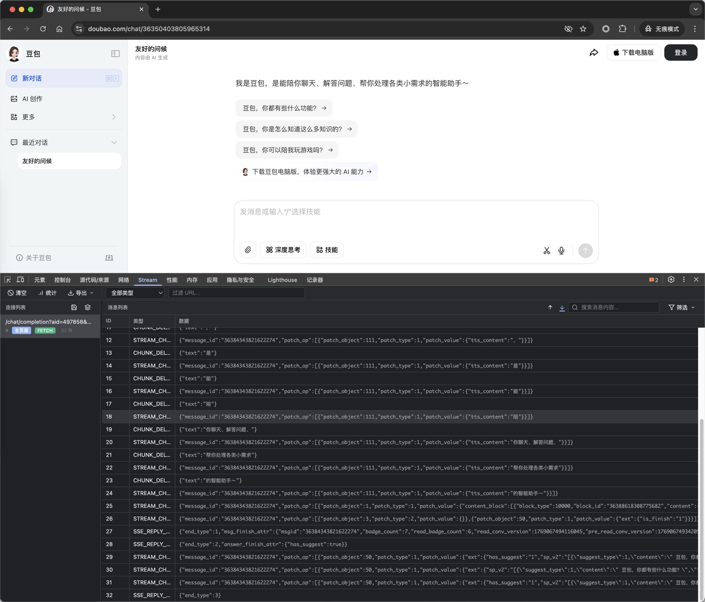Open 友好的问候 conversation

[69, 161]
